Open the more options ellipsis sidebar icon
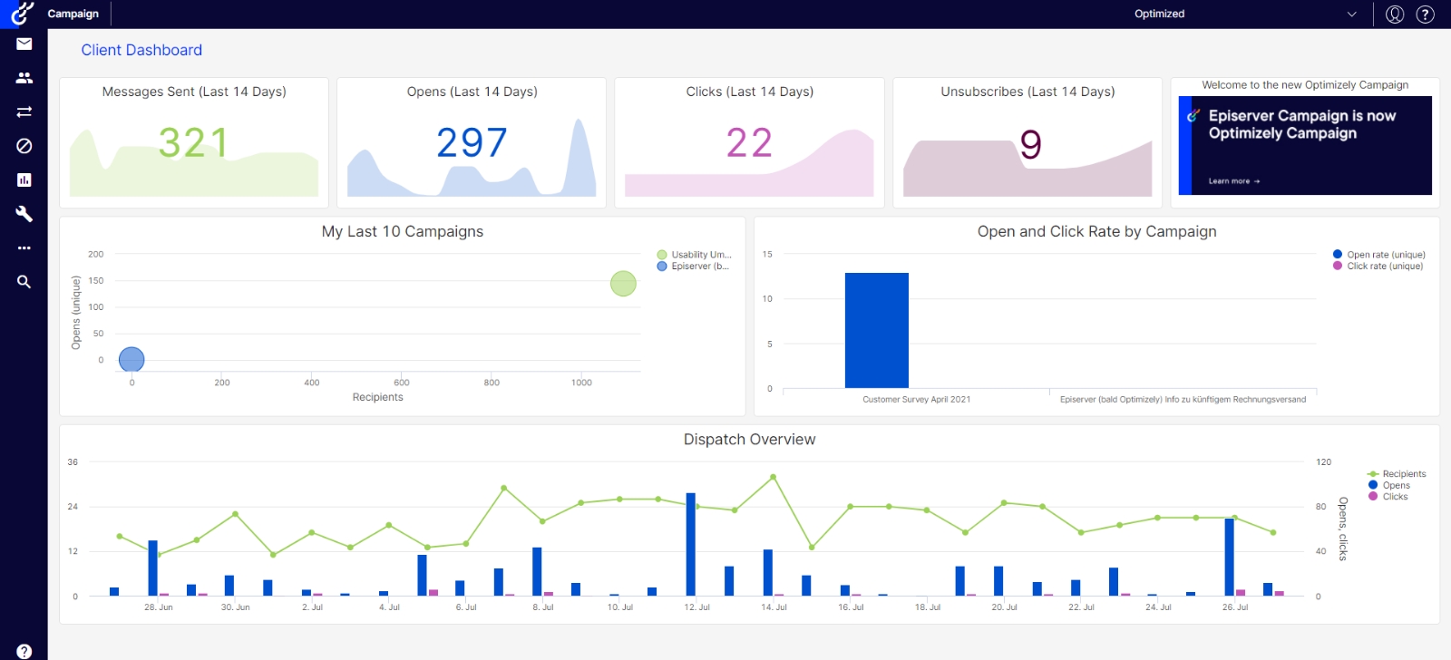This screenshot has width=1451, height=660. pyautogui.click(x=24, y=247)
